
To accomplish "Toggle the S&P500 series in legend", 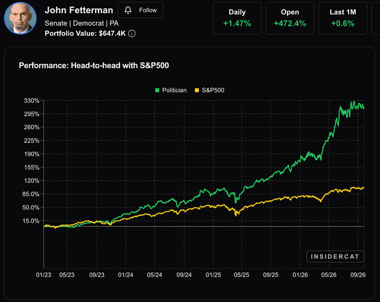I will (x=210, y=90).
